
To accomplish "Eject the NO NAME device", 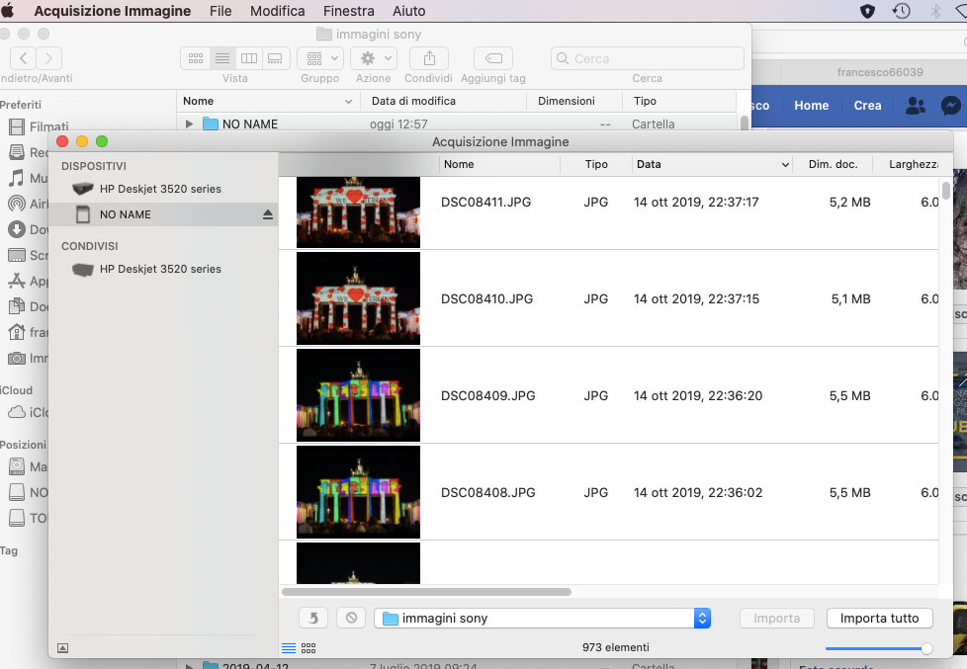I will pos(267,214).
